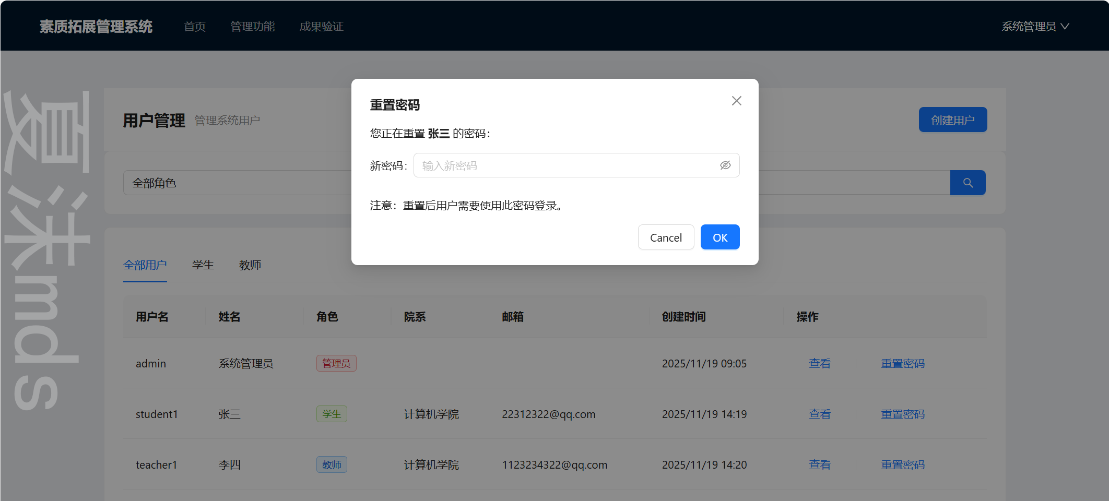Click 重置密码 for student1 row

coord(903,414)
